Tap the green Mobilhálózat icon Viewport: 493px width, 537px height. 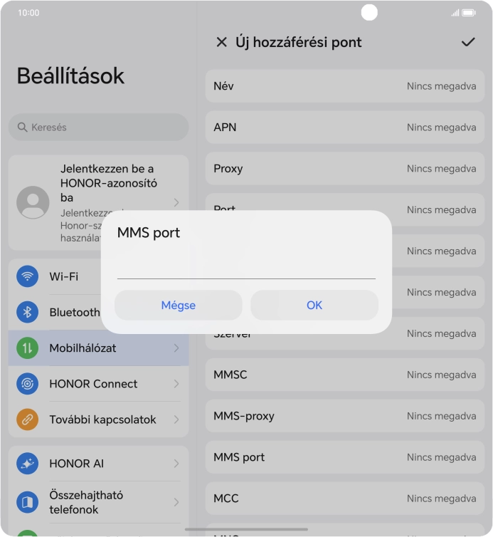click(27, 348)
